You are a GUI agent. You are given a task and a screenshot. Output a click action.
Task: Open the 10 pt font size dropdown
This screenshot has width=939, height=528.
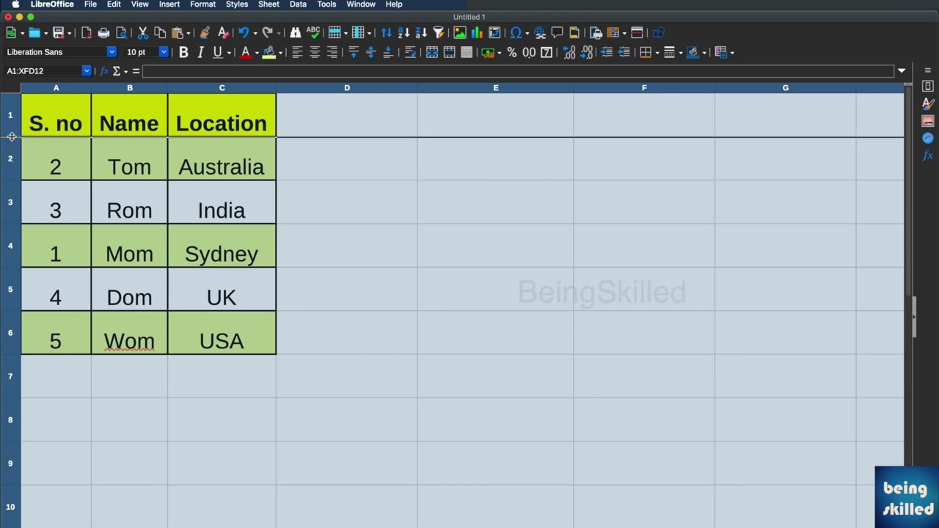coord(164,52)
